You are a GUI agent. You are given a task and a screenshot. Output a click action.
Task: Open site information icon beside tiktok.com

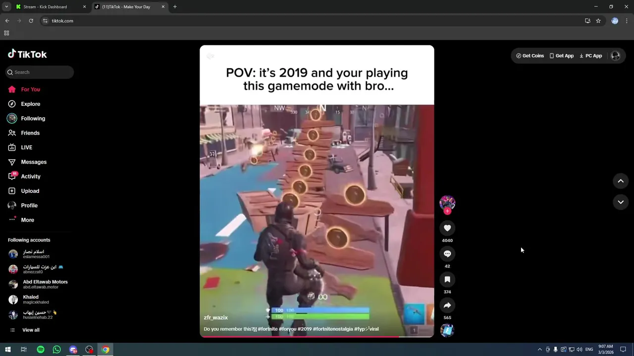tap(45, 21)
